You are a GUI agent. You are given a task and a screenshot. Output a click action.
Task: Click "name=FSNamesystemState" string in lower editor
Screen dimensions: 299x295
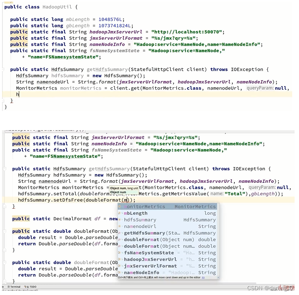click(65, 156)
